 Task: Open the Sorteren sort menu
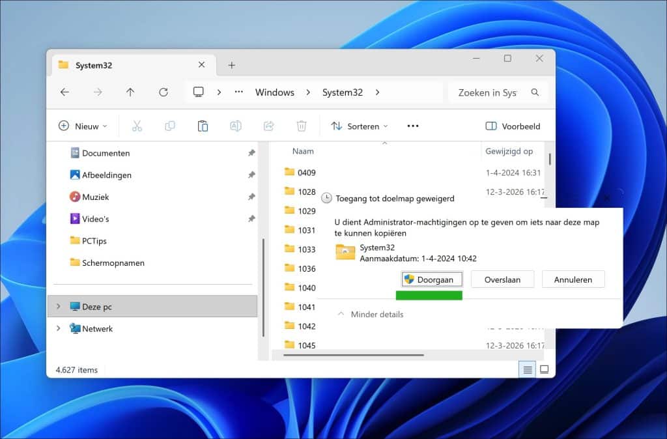(x=360, y=126)
